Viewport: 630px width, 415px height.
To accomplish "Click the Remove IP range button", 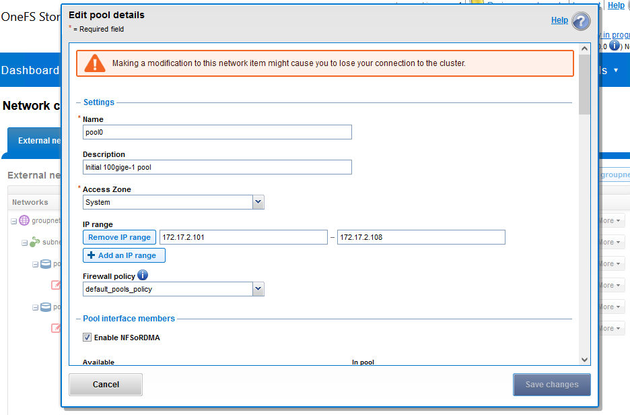I will click(x=119, y=237).
